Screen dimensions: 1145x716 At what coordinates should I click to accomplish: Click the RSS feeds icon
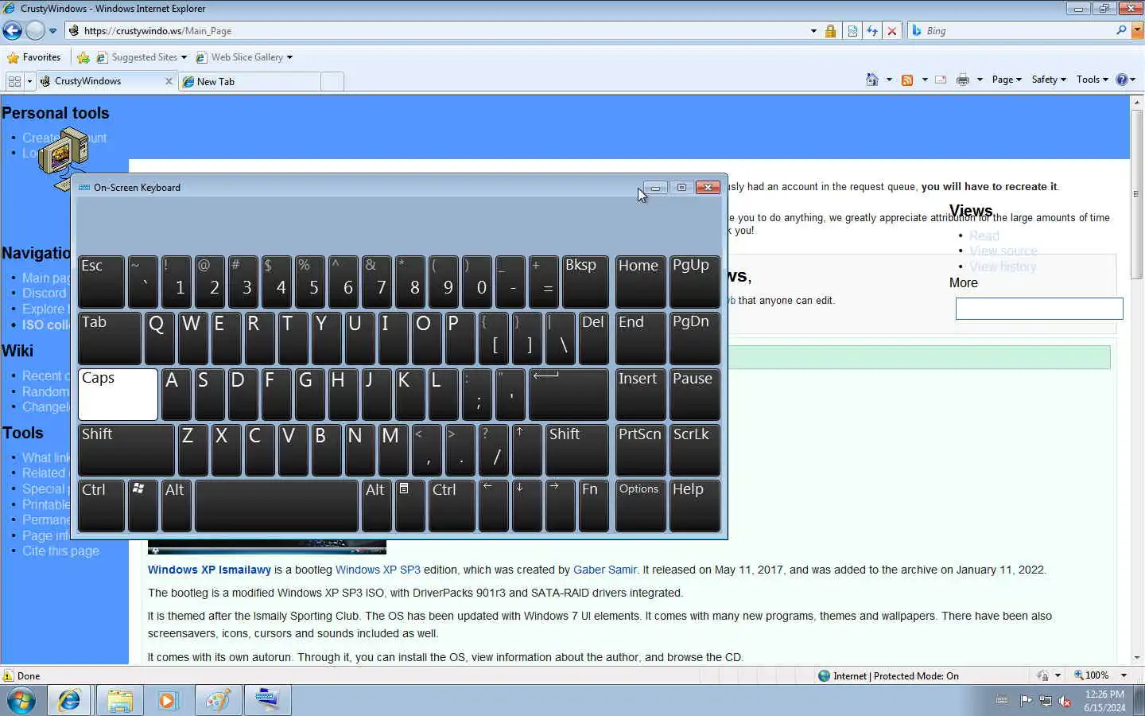click(907, 80)
